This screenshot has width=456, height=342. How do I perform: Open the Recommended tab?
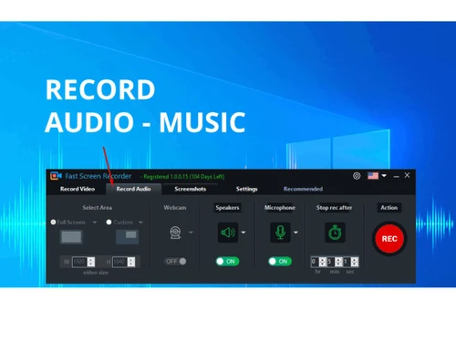(303, 189)
